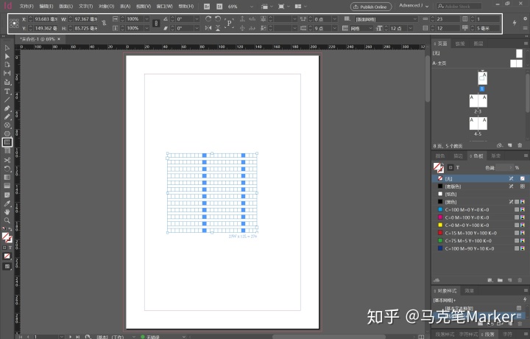Open the 对象(O) menu
530x339 pixels.
pyautogui.click(x=106, y=7)
